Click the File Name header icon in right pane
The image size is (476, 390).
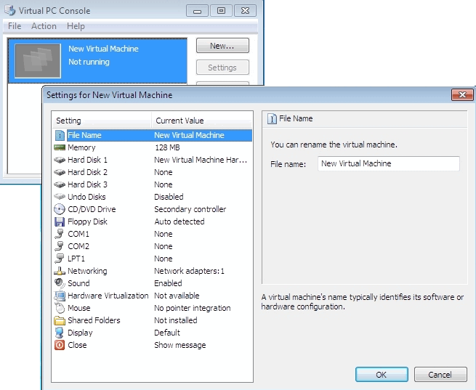pyautogui.click(x=272, y=119)
